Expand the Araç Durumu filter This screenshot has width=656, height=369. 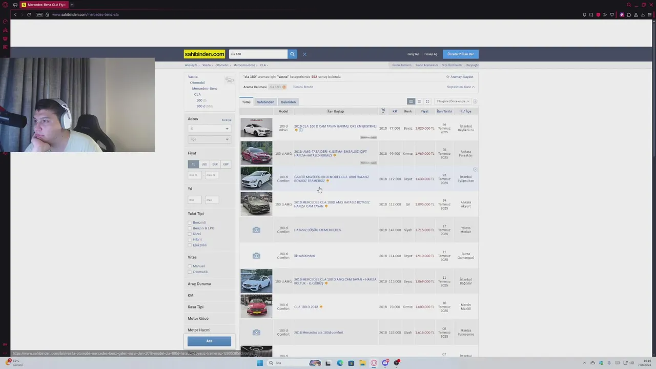point(199,284)
